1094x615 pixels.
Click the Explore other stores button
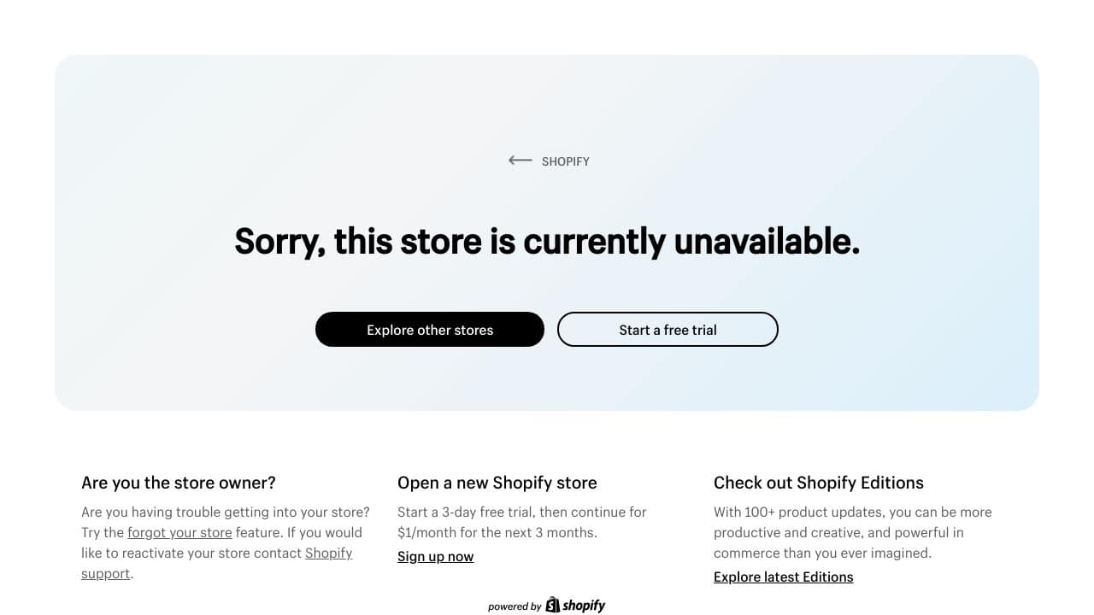[x=430, y=330]
